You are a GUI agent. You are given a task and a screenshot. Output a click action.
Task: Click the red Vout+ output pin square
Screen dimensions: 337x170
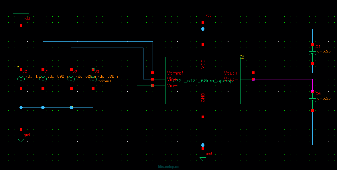253,73
